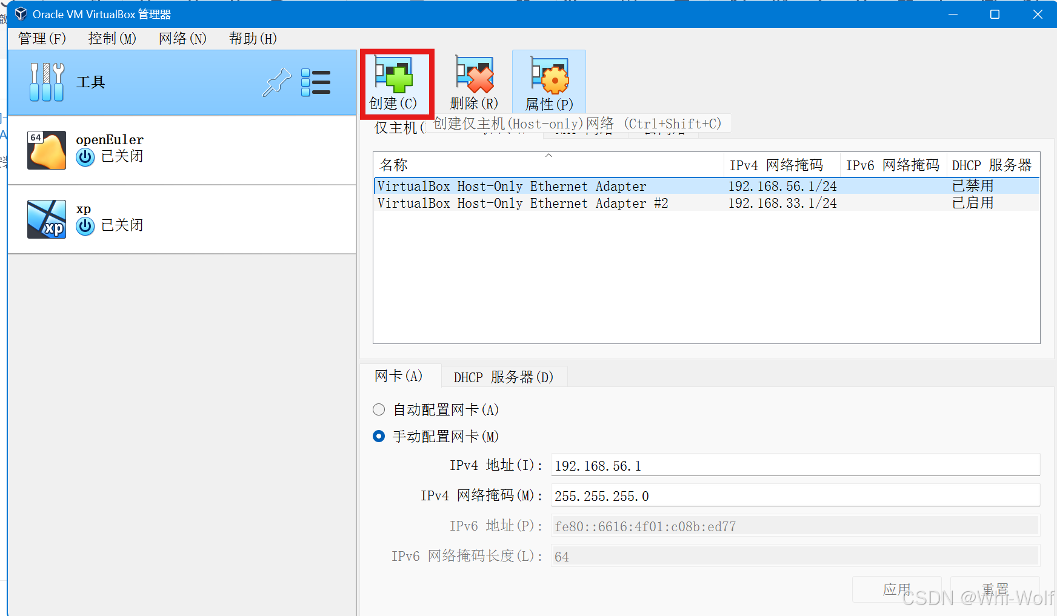This screenshot has width=1057, height=616.
Task: Click the 192.168.33.1/24 cell
Action: pos(782,203)
